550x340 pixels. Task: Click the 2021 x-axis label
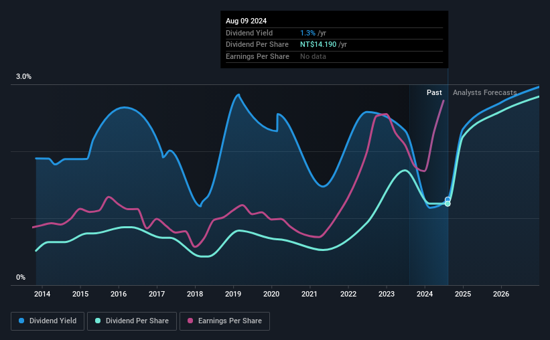click(310, 294)
